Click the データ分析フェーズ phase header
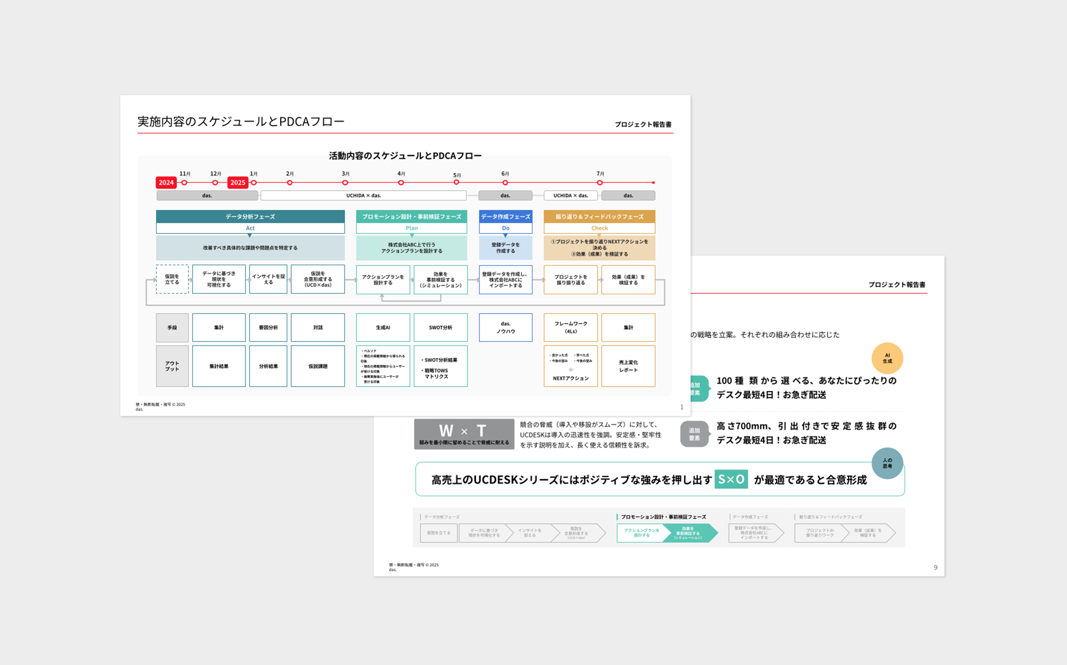The height and width of the screenshot is (665, 1067). pyautogui.click(x=250, y=216)
